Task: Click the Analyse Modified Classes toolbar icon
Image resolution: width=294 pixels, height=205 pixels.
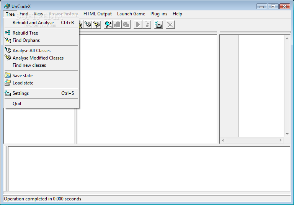Action: click(x=97, y=25)
